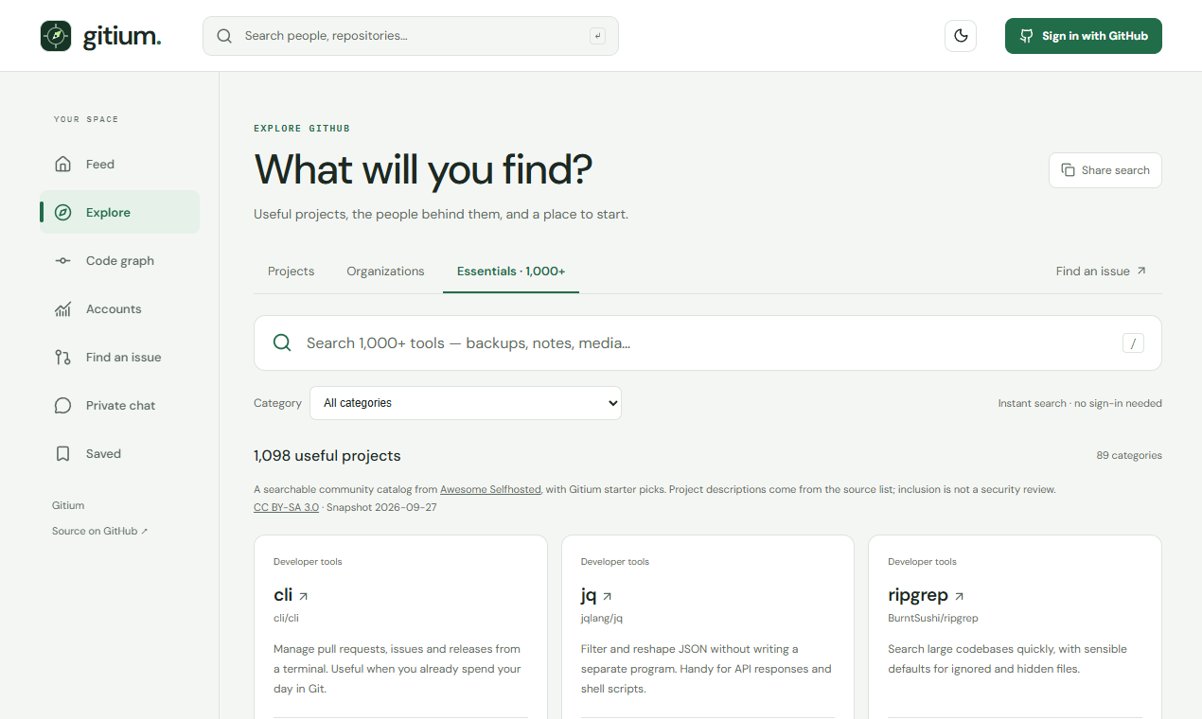Switch to the Projects tab
The image size is (1202, 719).
click(x=291, y=271)
